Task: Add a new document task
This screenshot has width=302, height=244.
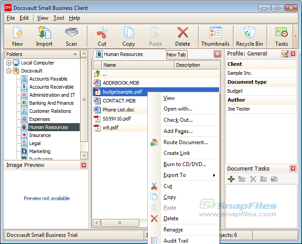Action: (231, 179)
